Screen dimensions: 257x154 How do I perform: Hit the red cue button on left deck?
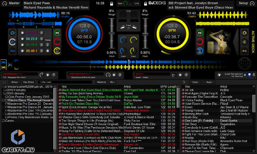pyautogui.click(x=57, y=42)
